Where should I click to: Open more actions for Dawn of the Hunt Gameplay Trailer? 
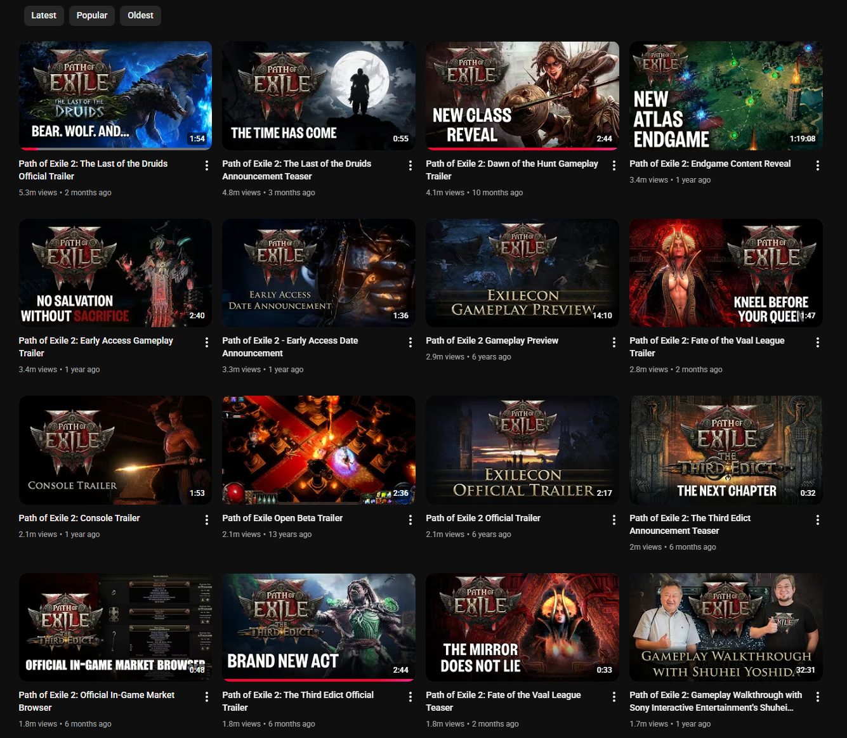pyautogui.click(x=614, y=165)
